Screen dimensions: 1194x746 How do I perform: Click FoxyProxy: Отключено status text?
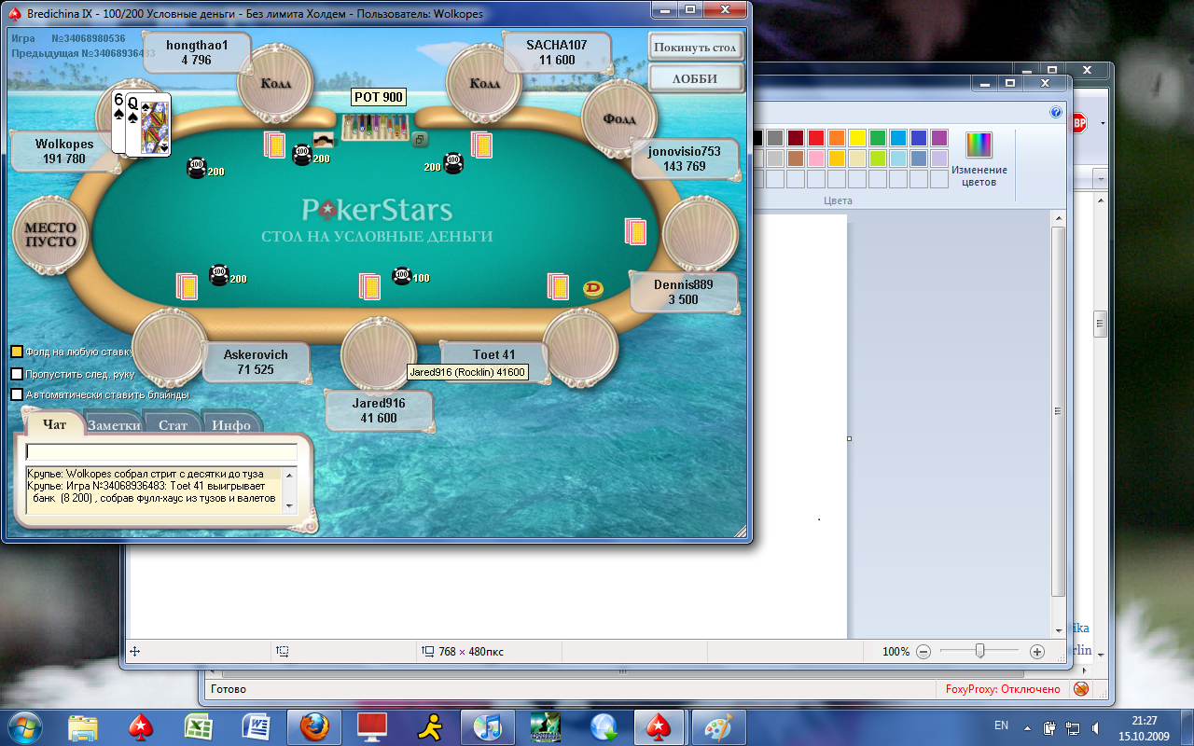pyautogui.click(x=1003, y=689)
